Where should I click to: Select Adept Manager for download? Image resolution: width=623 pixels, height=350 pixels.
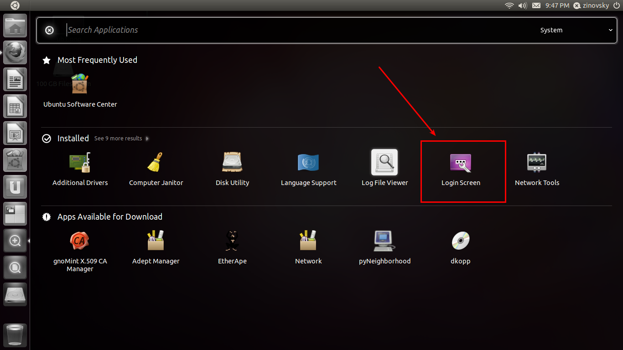click(x=156, y=247)
